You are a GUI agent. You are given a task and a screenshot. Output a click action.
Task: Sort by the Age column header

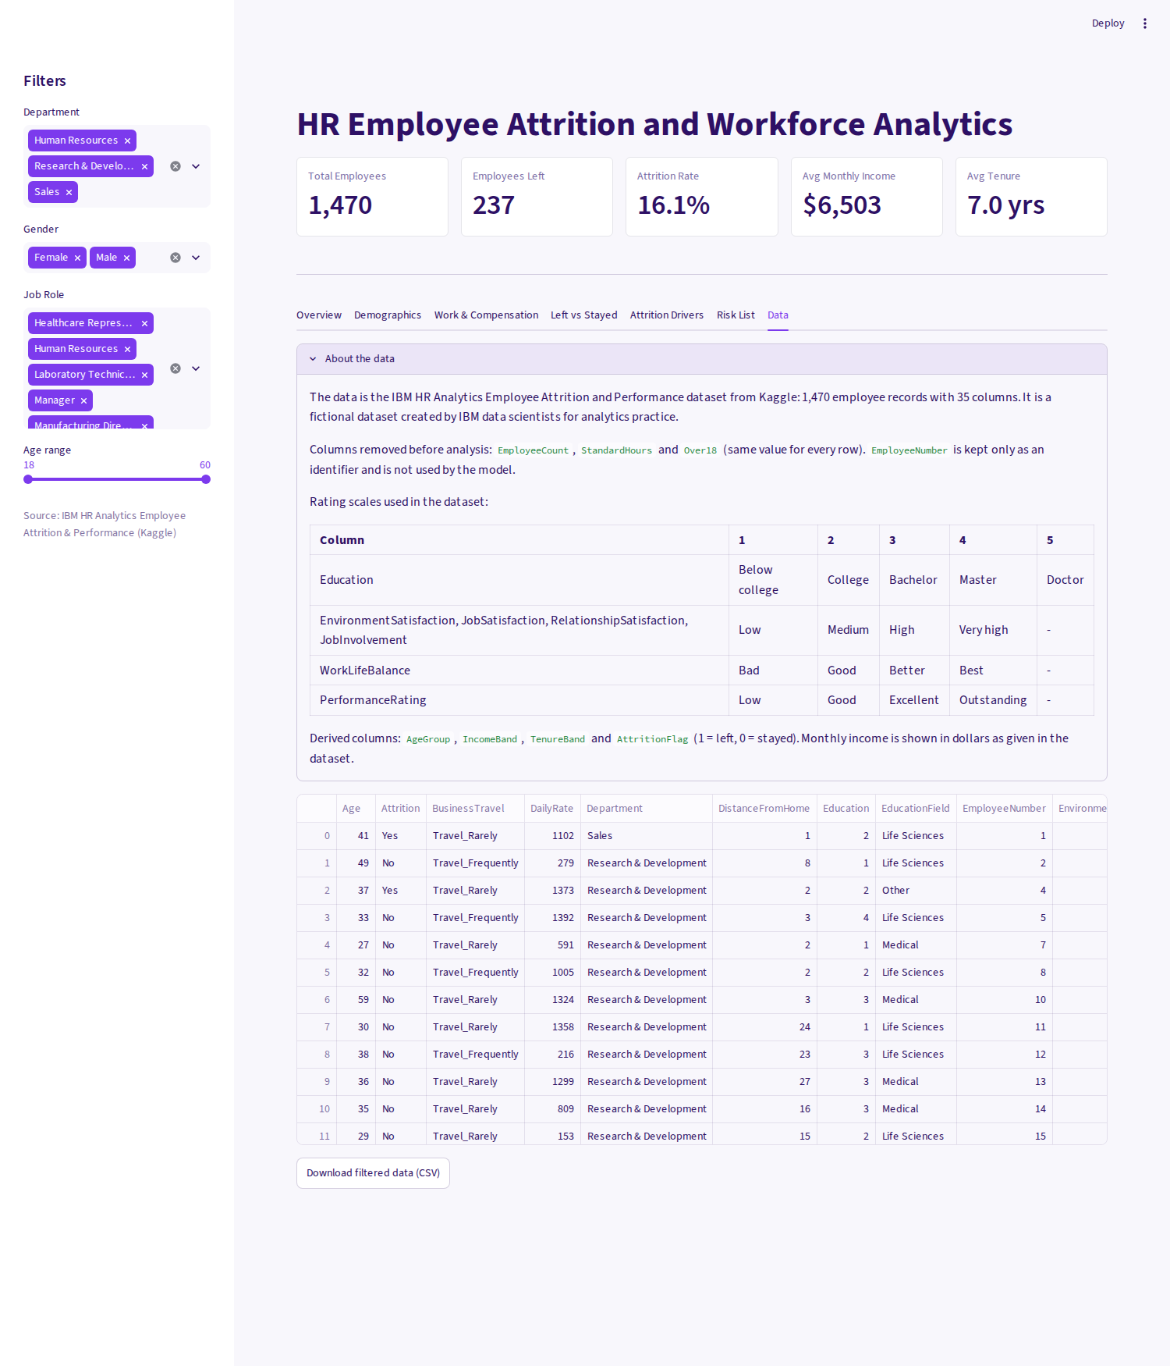[x=356, y=809]
